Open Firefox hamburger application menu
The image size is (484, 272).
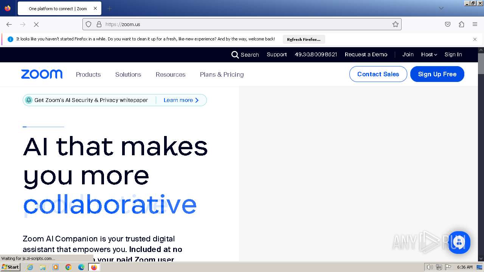[x=475, y=24]
